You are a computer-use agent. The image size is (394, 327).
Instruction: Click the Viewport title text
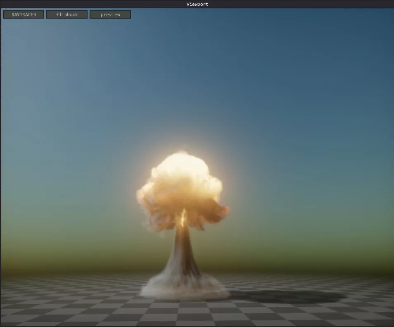(x=197, y=4)
